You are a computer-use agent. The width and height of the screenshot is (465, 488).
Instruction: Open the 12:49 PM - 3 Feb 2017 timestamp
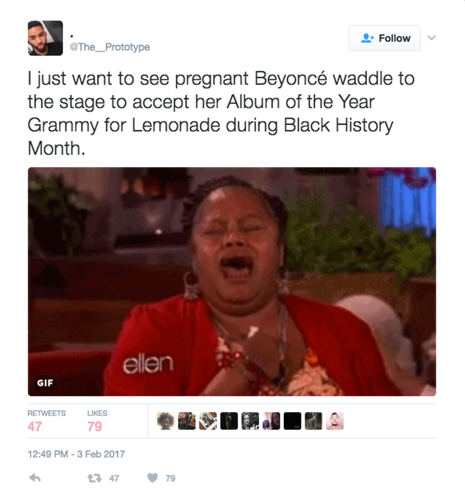click(76, 454)
